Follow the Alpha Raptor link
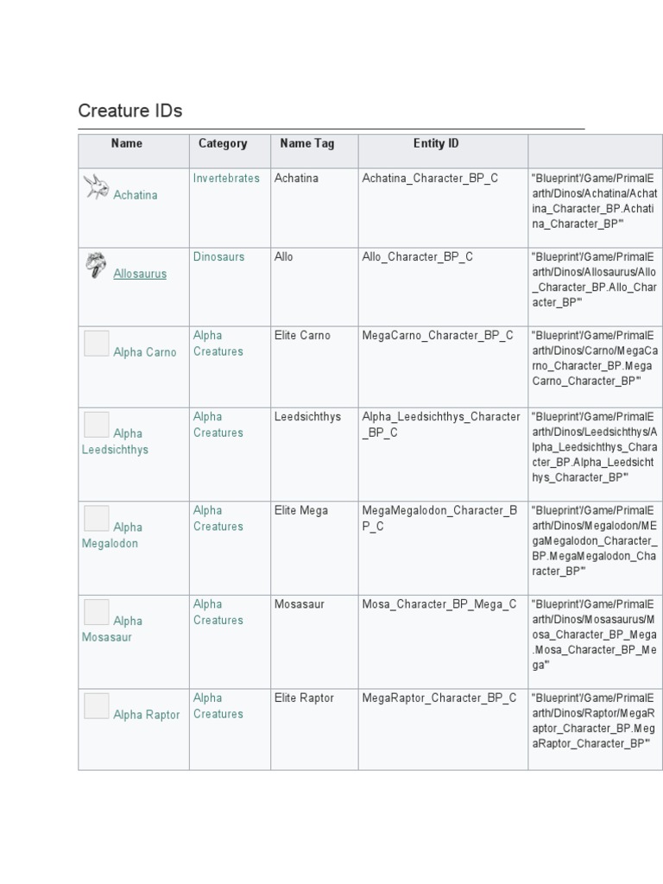 tap(147, 715)
